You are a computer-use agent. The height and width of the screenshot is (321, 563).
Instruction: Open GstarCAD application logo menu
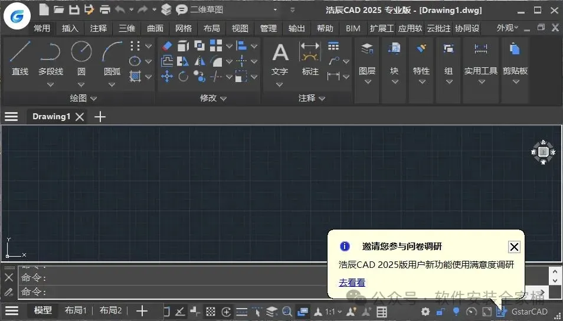(17, 16)
